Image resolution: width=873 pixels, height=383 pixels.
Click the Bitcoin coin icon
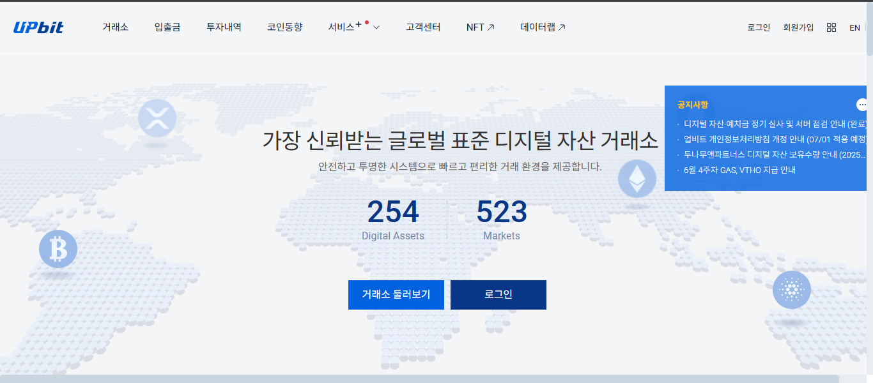[x=58, y=249]
